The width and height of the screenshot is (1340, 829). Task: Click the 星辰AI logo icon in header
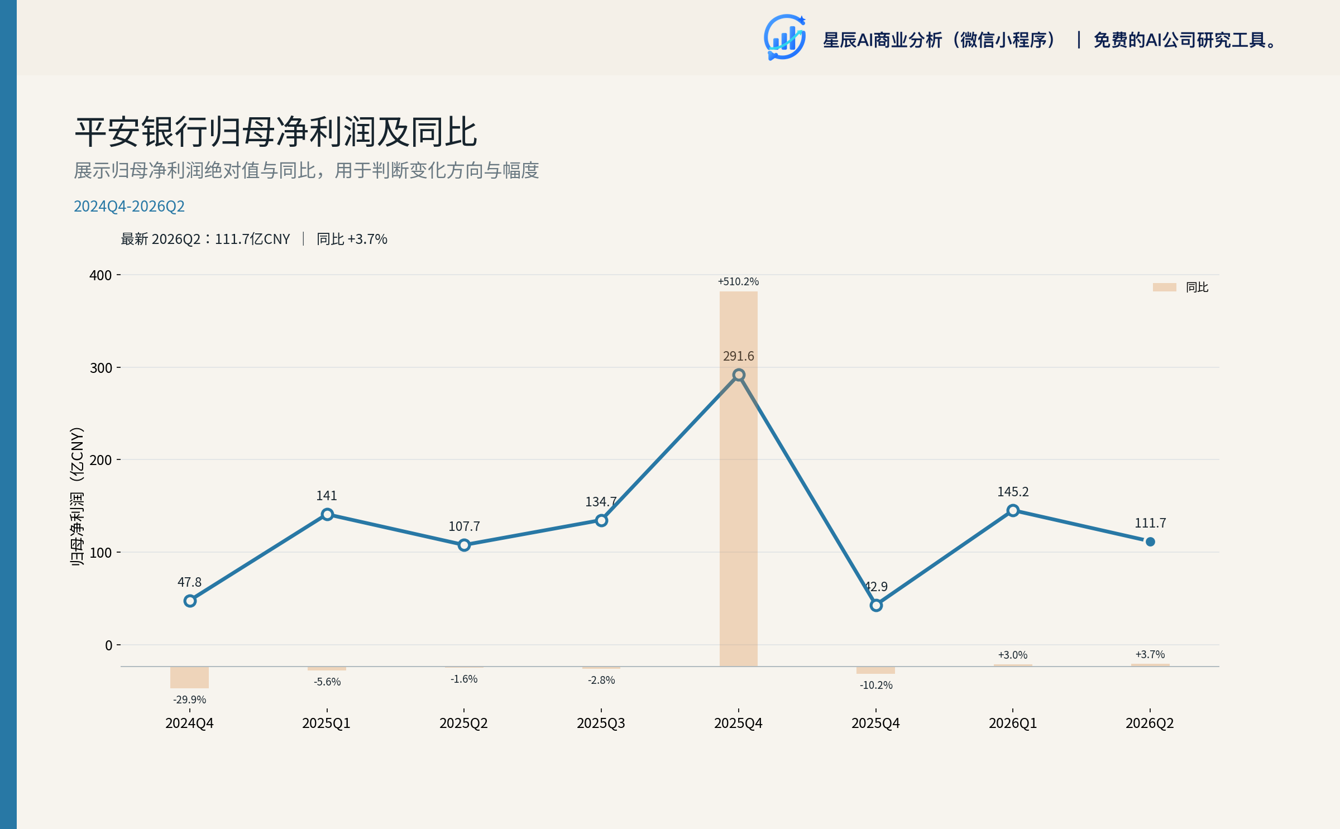pyautogui.click(x=784, y=37)
